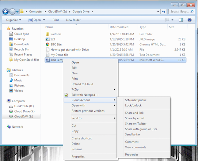Click the Back navigation arrow button
The image size is (198, 161).
6,12
